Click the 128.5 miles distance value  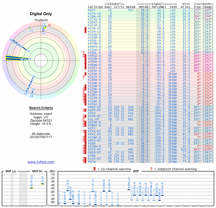(x=185, y=149)
